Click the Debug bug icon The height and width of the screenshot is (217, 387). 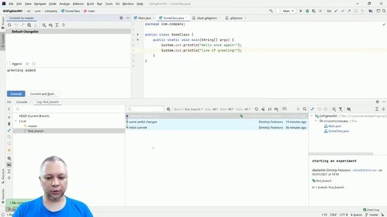click(307, 11)
